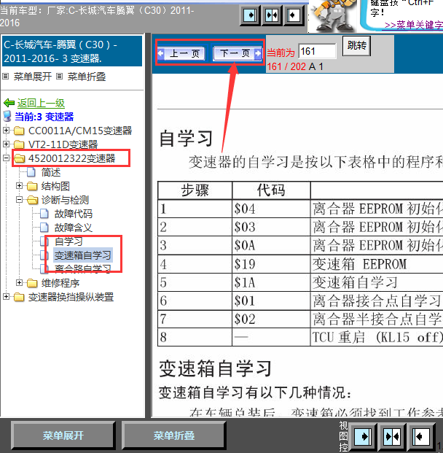Click top toolbar split-view center icon
Image resolution: width=443 pixels, height=453 pixels.
pyautogui.click(x=272, y=15)
